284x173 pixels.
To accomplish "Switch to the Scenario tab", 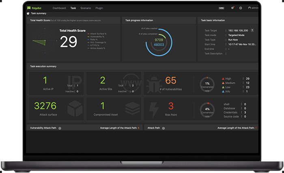I will [x=86, y=8].
